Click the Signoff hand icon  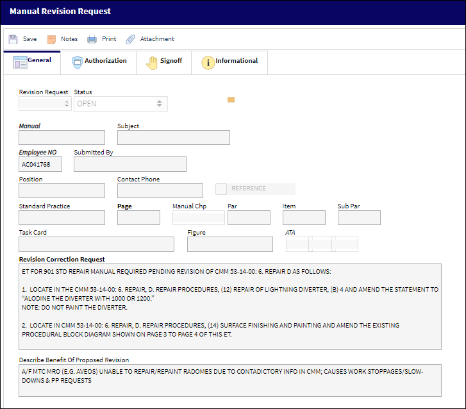(x=152, y=62)
